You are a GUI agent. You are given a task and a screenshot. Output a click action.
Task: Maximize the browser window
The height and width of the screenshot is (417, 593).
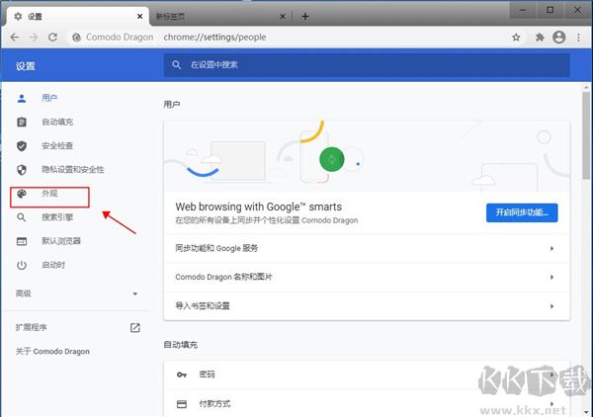pyautogui.click(x=550, y=10)
